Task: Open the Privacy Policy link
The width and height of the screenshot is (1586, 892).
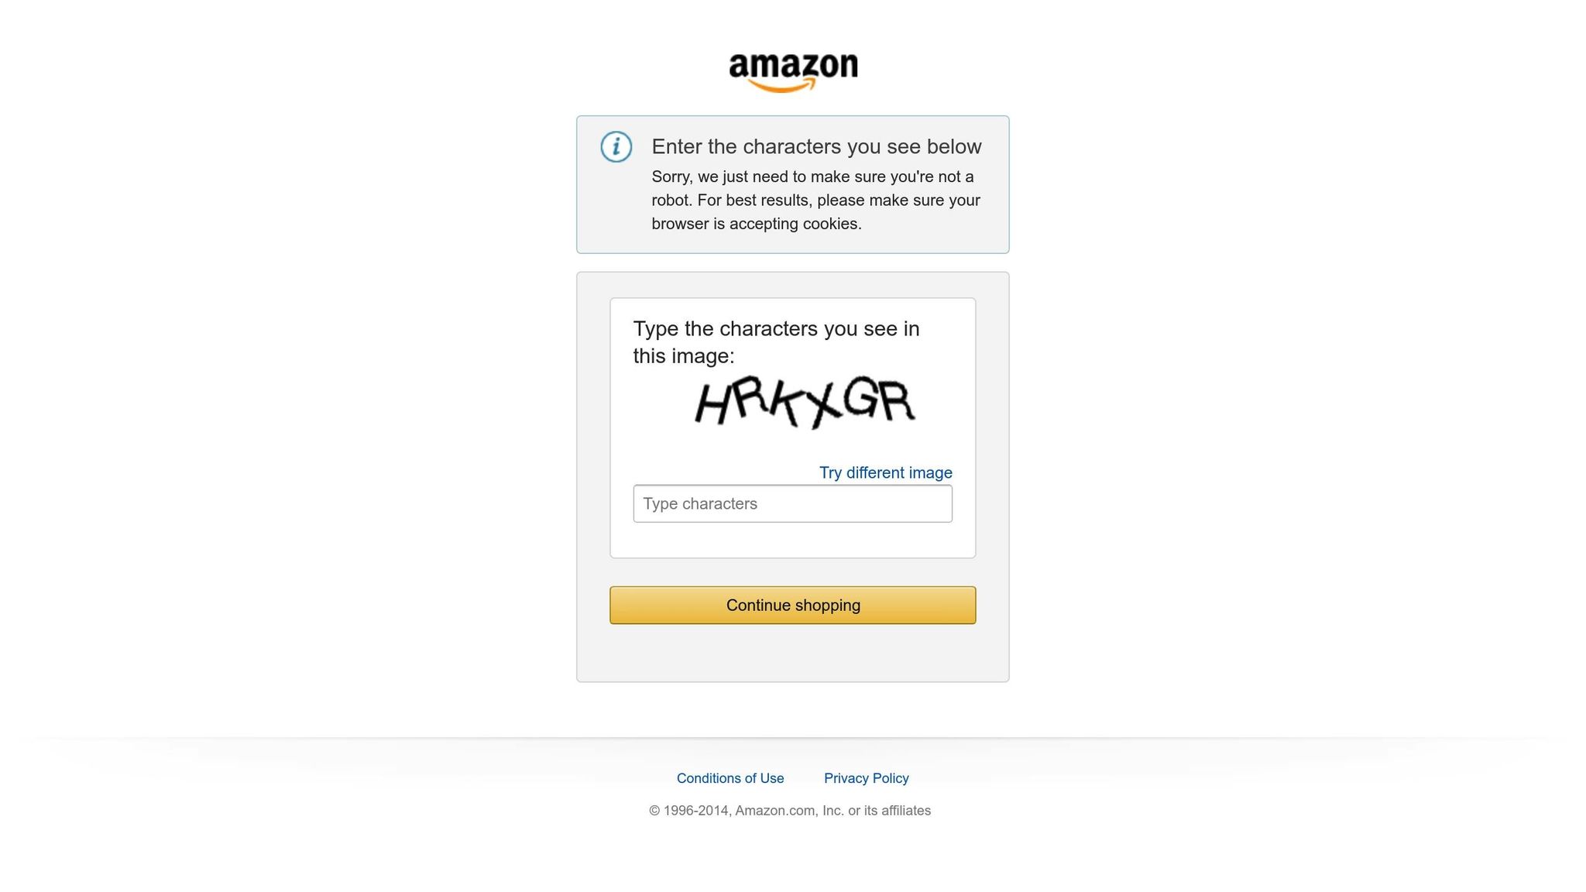Action: 867,778
